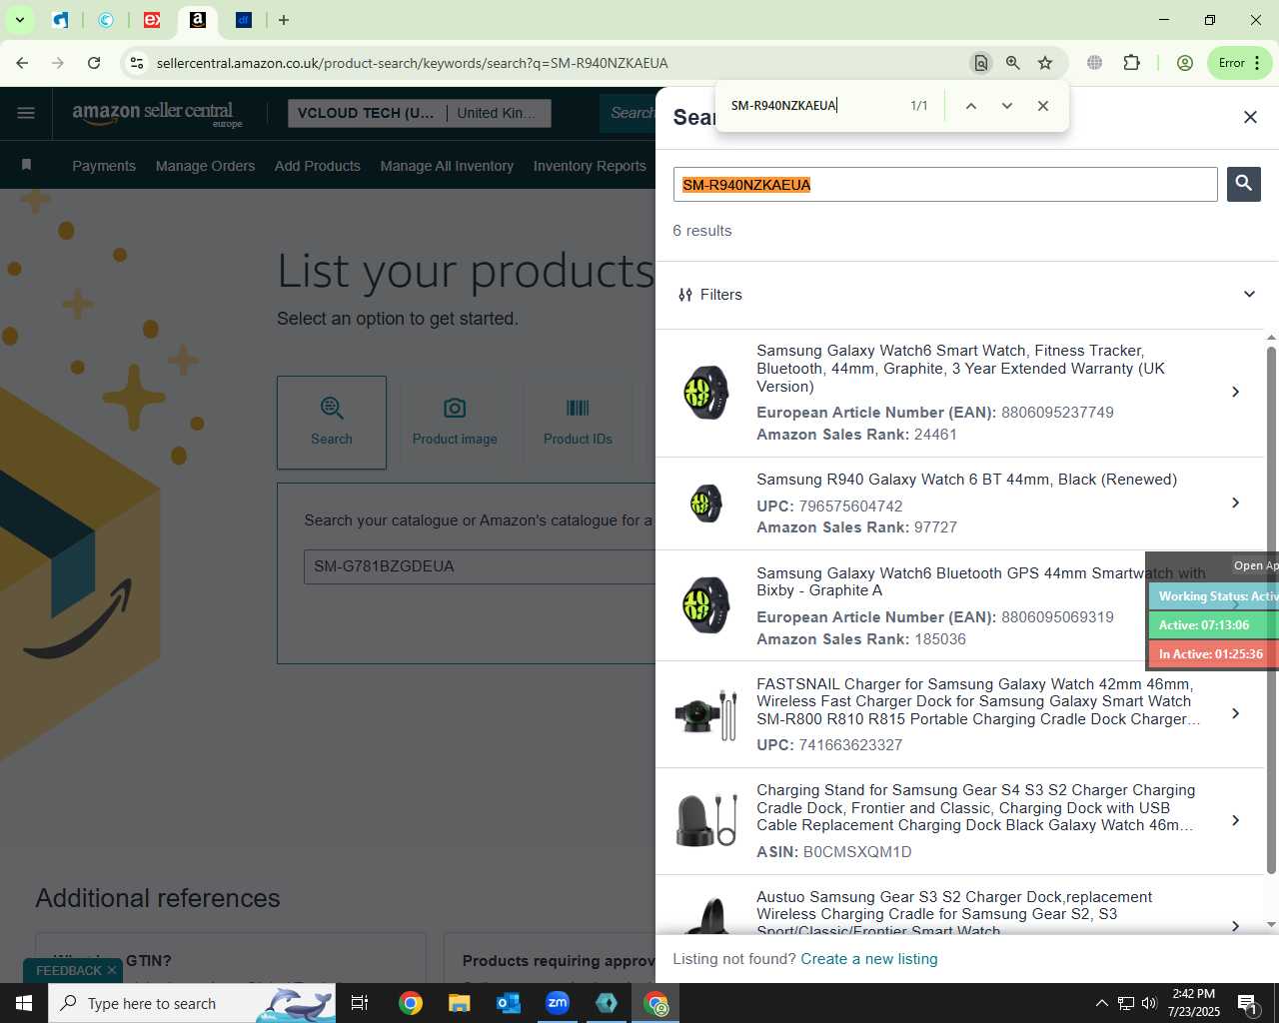This screenshot has height=1023, width=1279.
Task: Open the volume control in system tray
Action: [x=1149, y=1003]
